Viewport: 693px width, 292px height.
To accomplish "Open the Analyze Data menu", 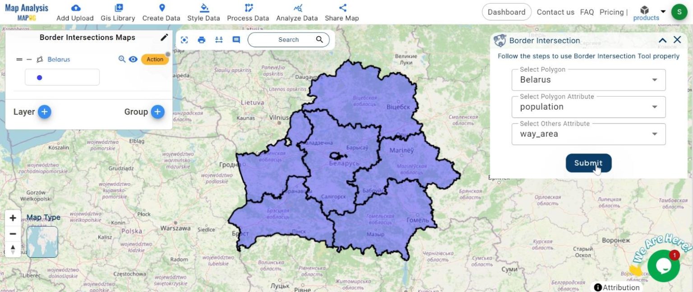I will (x=297, y=13).
